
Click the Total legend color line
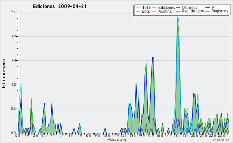click(x=138, y=8)
